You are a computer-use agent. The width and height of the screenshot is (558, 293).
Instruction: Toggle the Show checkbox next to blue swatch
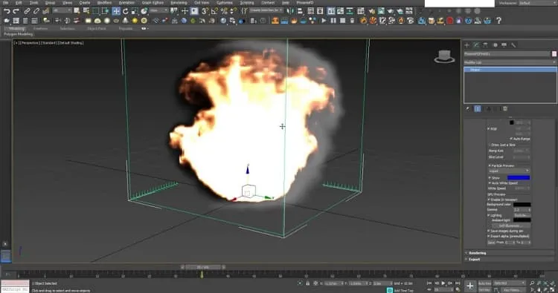click(x=490, y=178)
